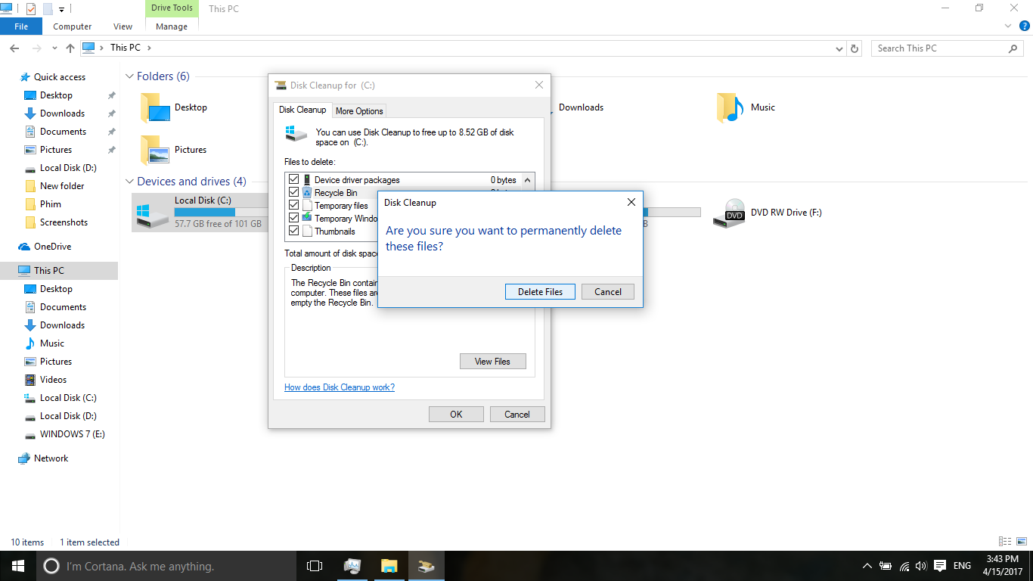
Task: Click the Temporary Windows files download icon
Action: click(x=307, y=218)
